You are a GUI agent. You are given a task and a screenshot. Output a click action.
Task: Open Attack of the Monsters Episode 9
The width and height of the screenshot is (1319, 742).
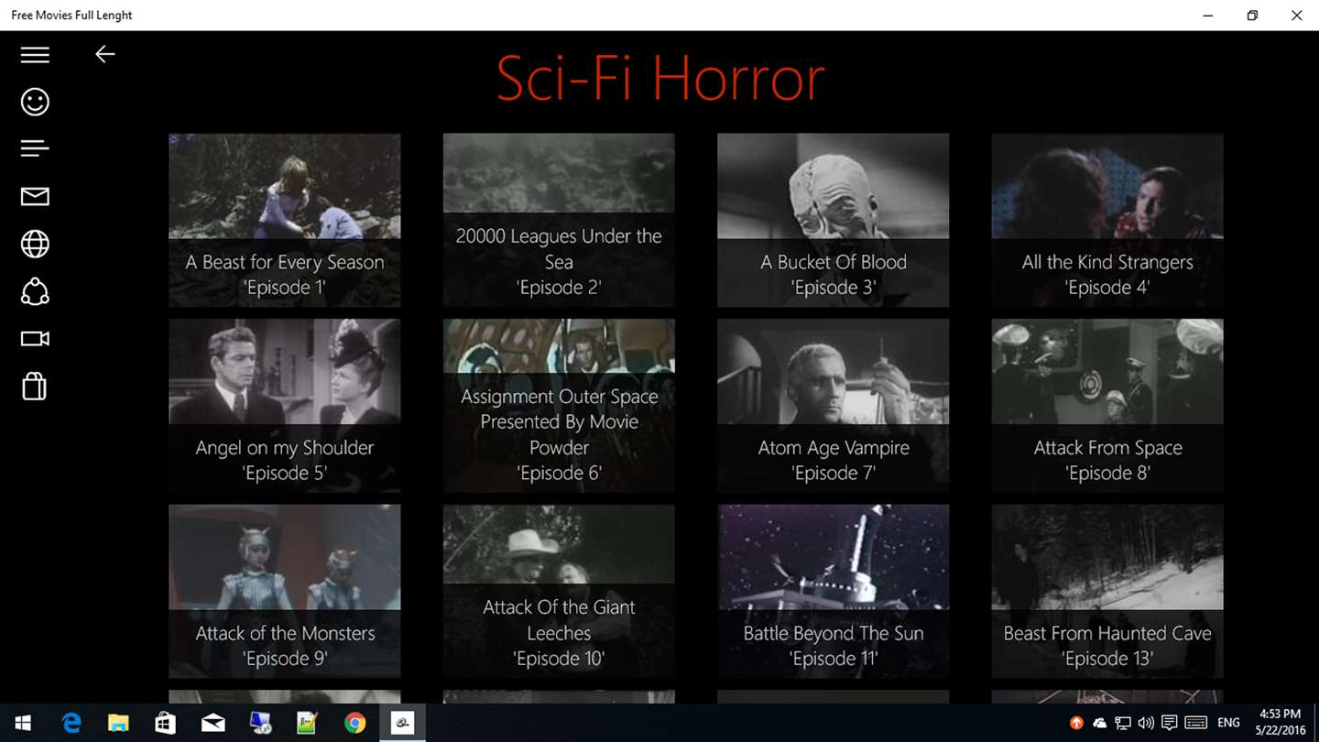point(285,591)
